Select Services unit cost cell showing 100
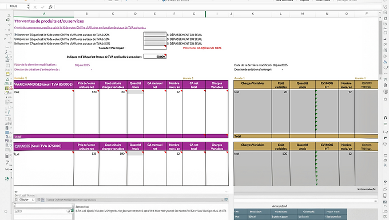This screenshot has height=220, width=389. (113, 154)
